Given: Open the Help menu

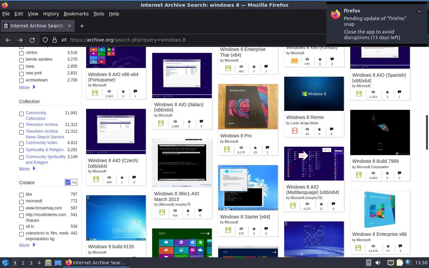Looking at the screenshot, I should (114, 14).
